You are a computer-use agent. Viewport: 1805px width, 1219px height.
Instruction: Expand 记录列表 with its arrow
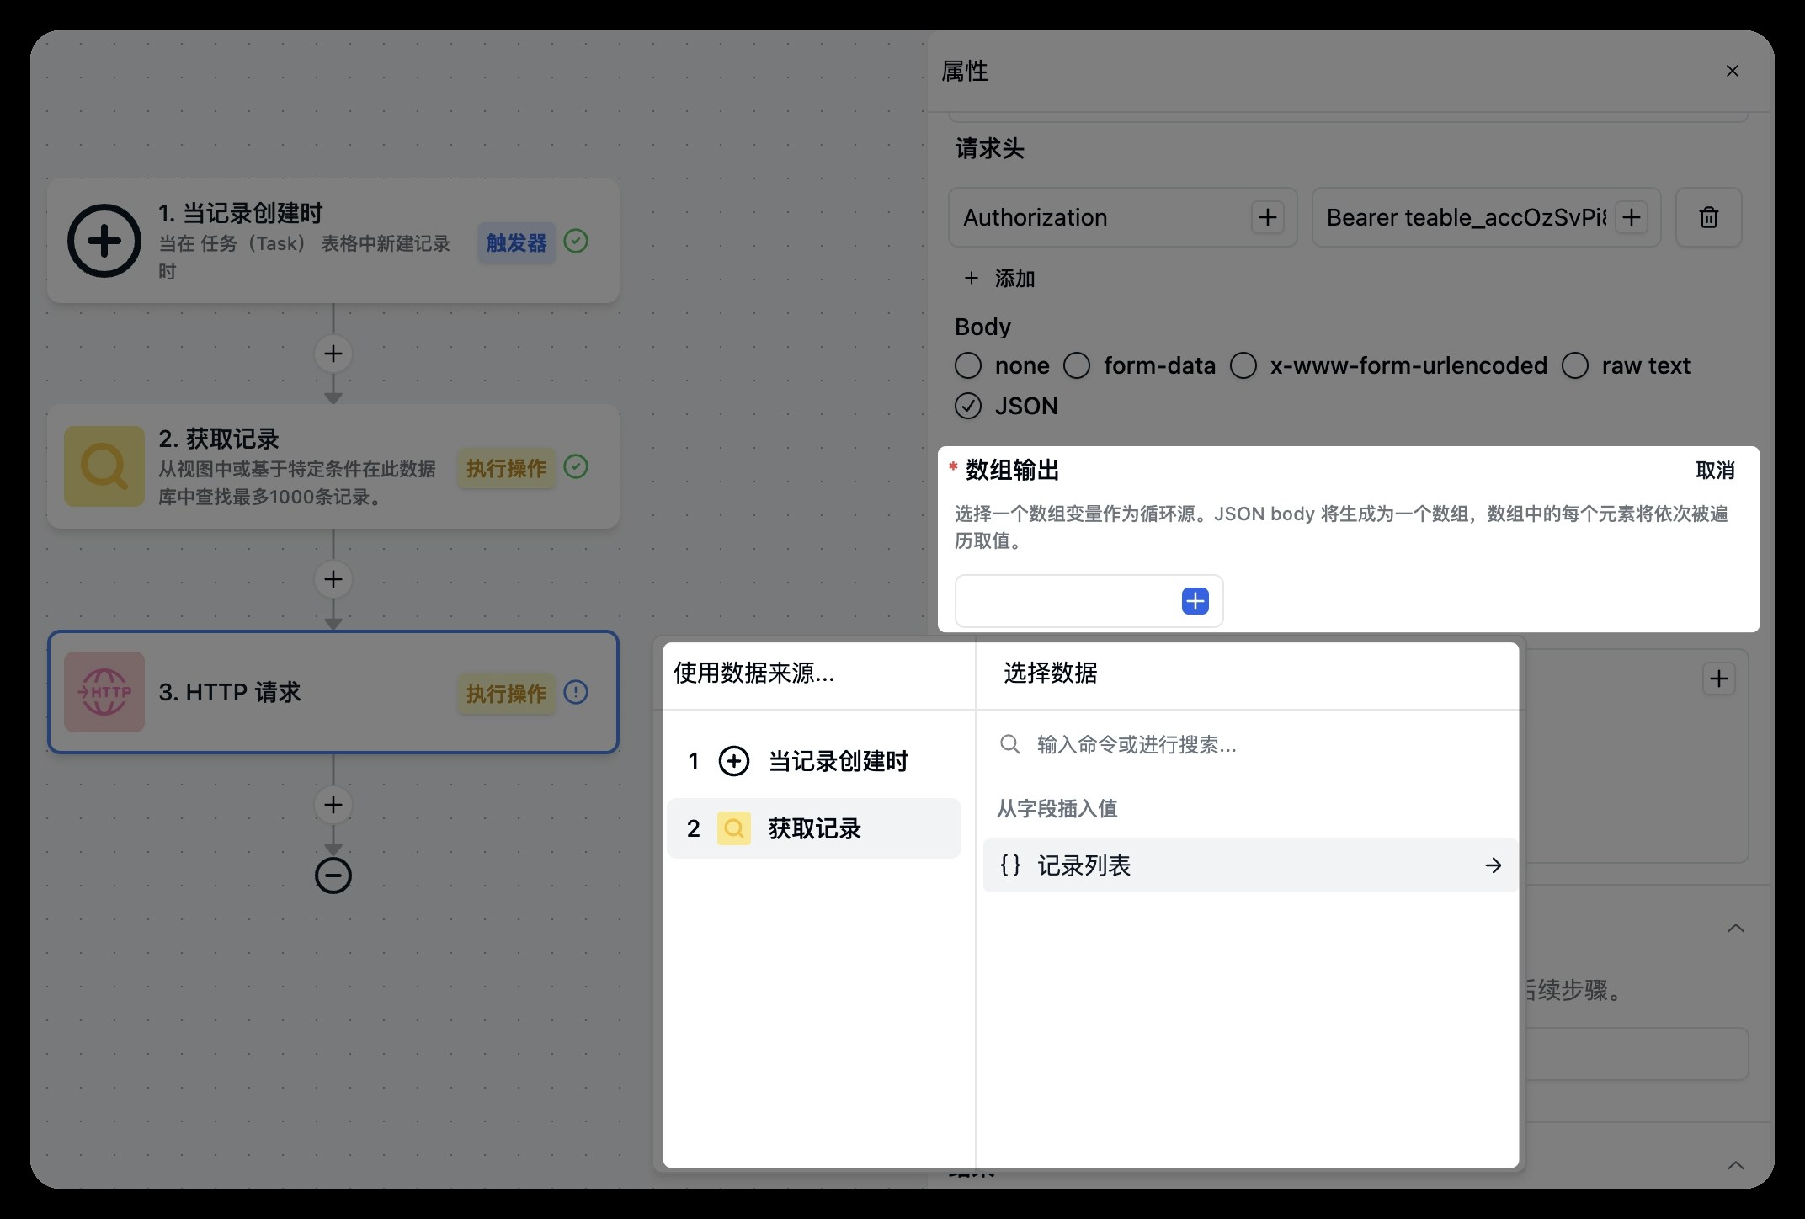(x=1494, y=865)
